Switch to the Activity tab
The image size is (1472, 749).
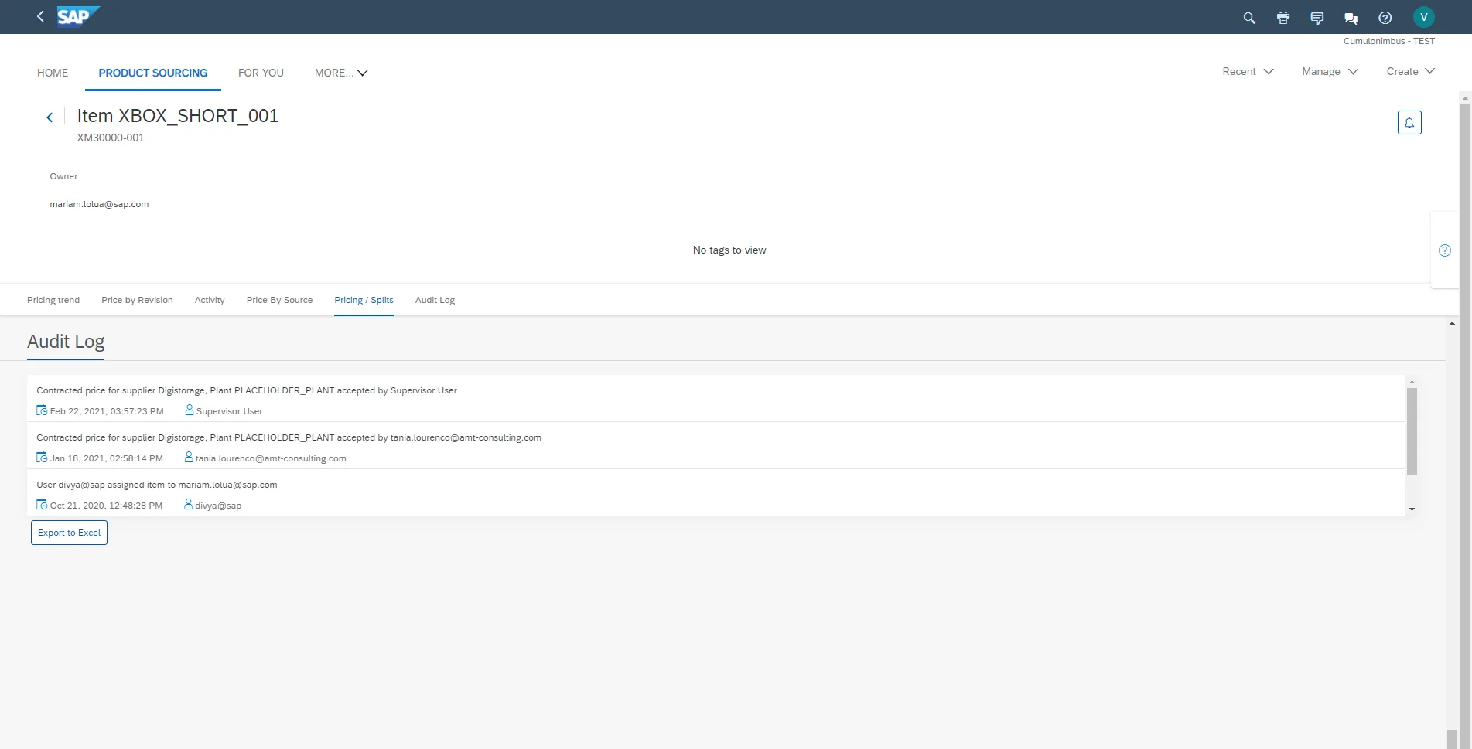[210, 300]
